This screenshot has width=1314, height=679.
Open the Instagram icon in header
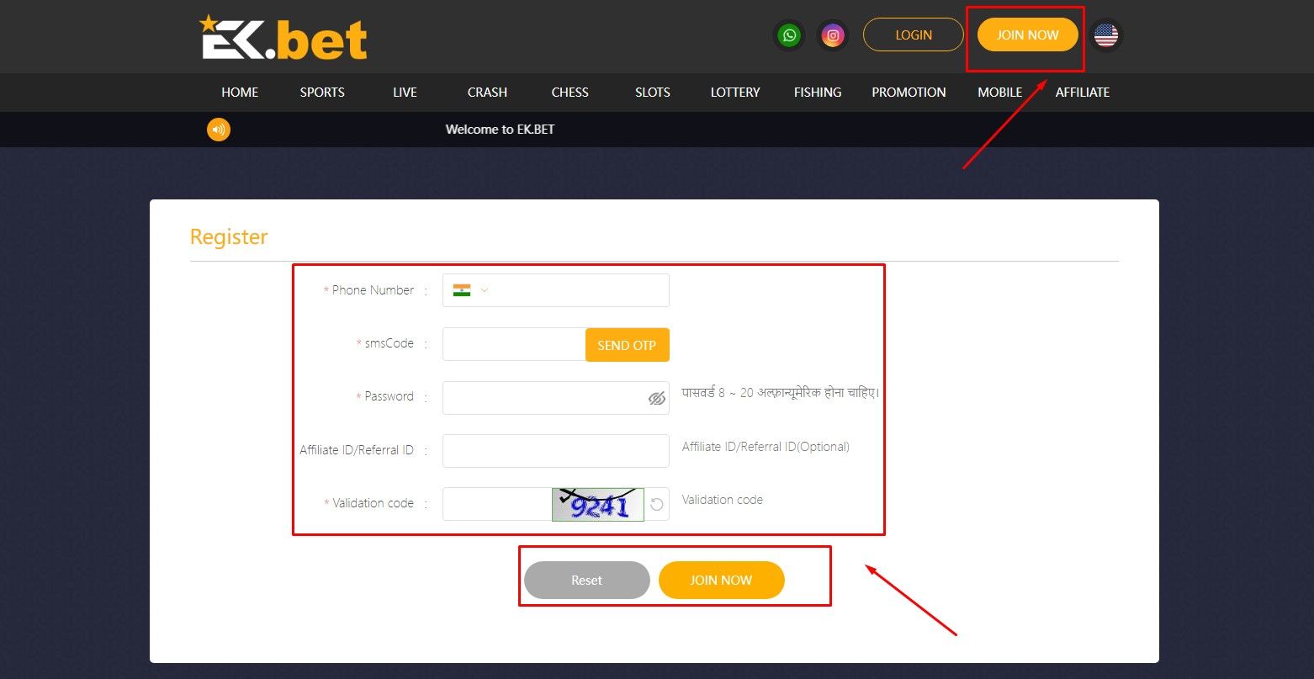(833, 35)
